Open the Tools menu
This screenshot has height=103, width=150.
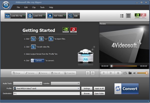tap(42, 7)
